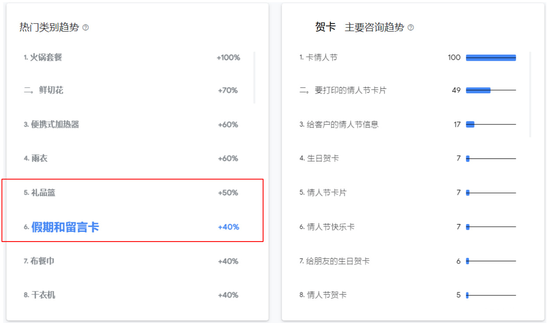The image size is (549, 323).
Task: Select the 雨衣 category row
Action: (39, 158)
